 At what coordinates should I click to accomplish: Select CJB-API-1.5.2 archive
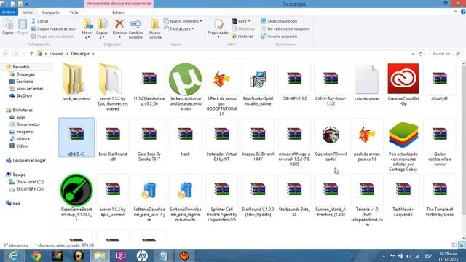(294, 82)
